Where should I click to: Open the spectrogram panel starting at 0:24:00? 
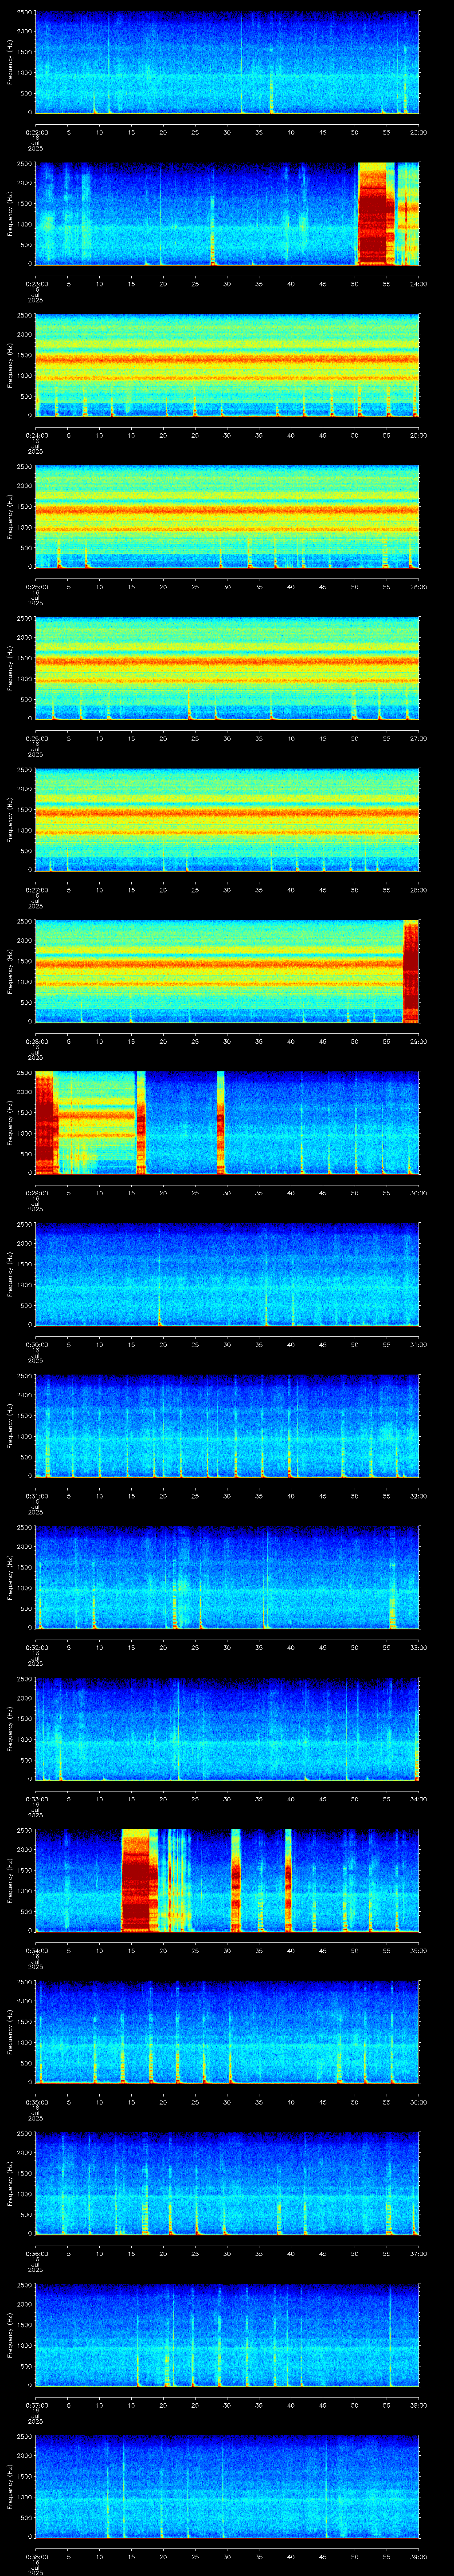(x=227, y=365)
